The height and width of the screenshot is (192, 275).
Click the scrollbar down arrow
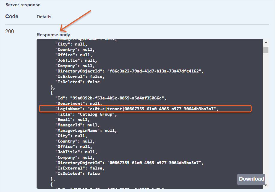[x=266, y=185]
